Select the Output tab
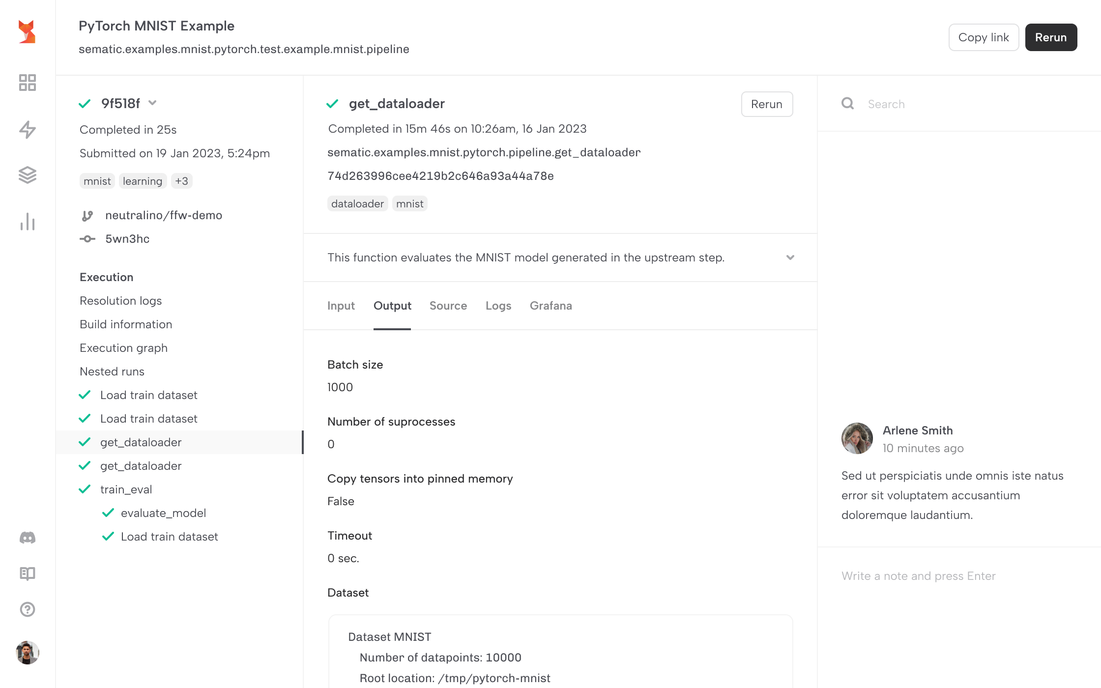Viewport: 1101px width, 688px height. pyautogui.click(x=392, y=306)
